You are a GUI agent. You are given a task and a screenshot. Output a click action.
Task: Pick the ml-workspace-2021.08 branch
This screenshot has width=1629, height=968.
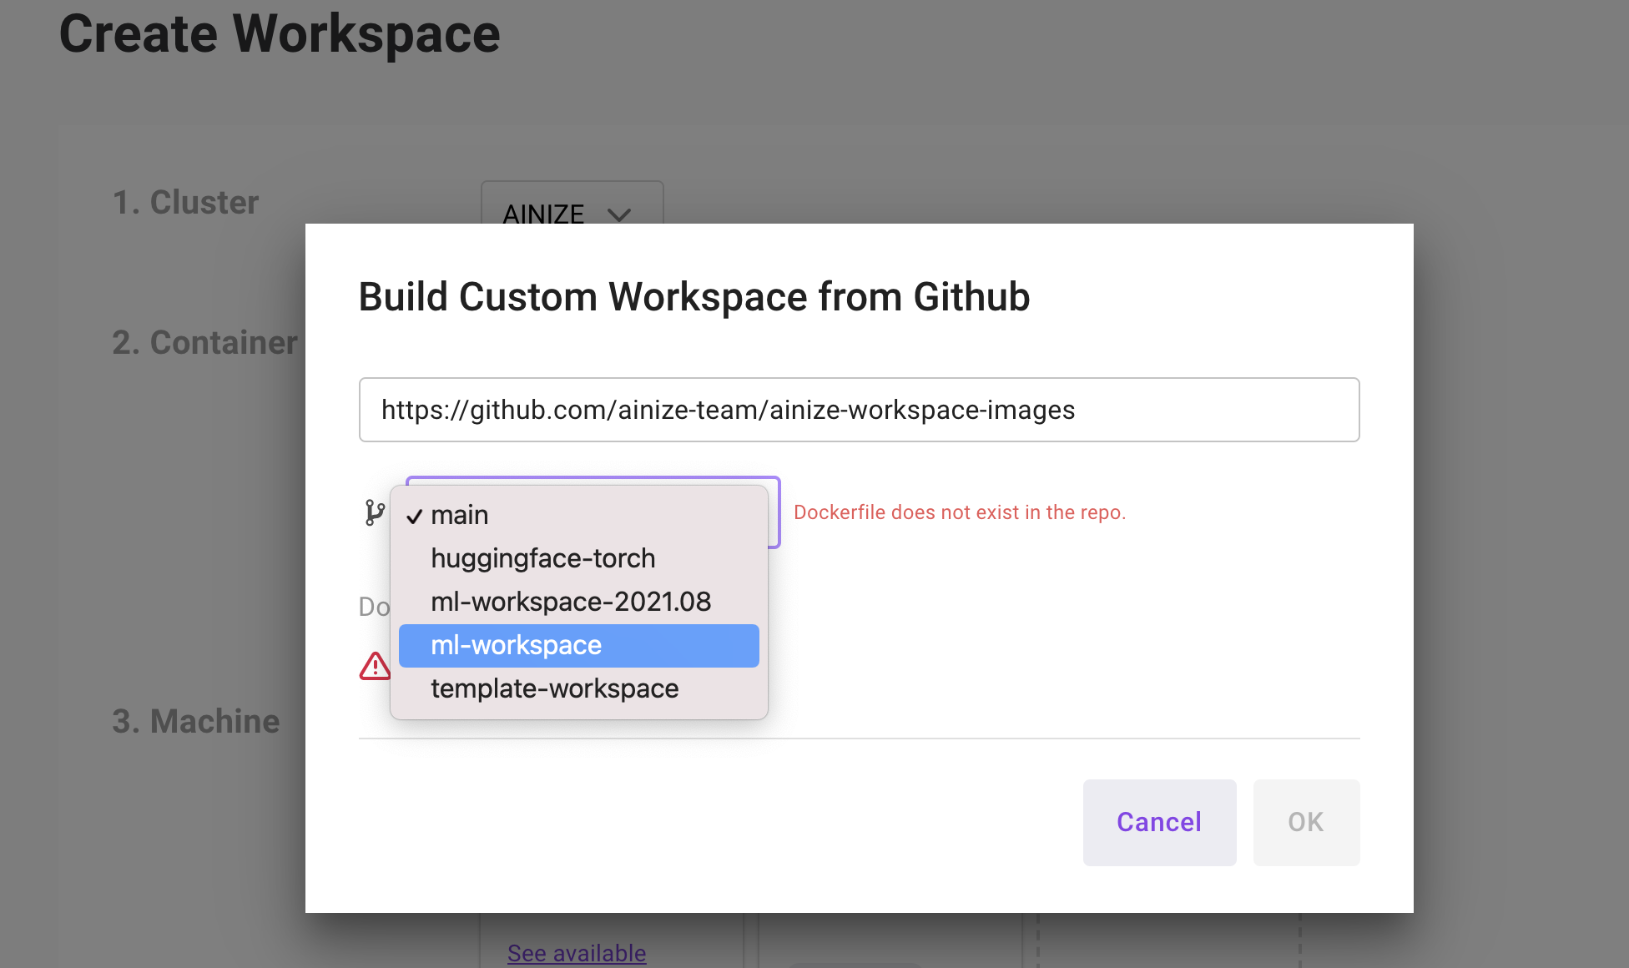[x=571, y=601]
